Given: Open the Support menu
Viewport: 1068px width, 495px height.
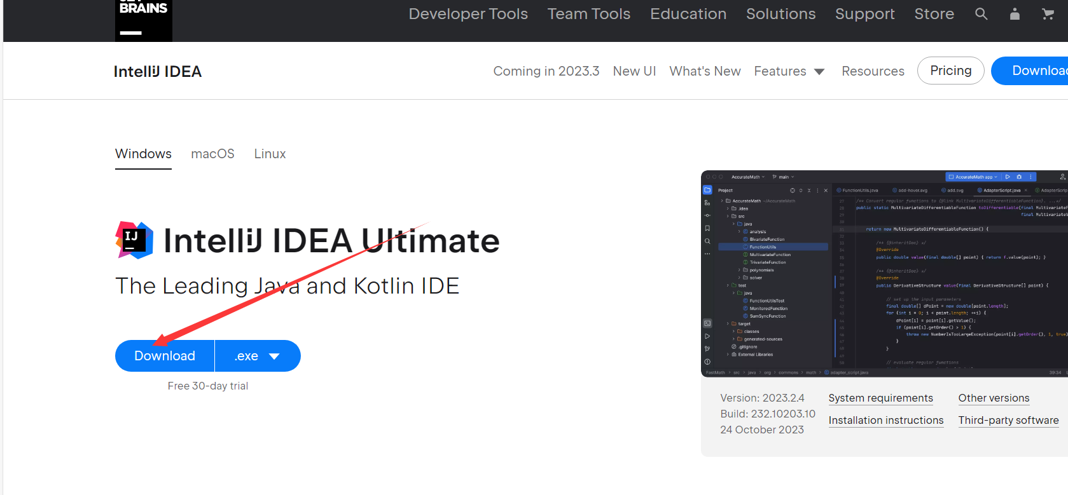Looking at the screenshot, I should pyautogui.click(x=865, y=14).
